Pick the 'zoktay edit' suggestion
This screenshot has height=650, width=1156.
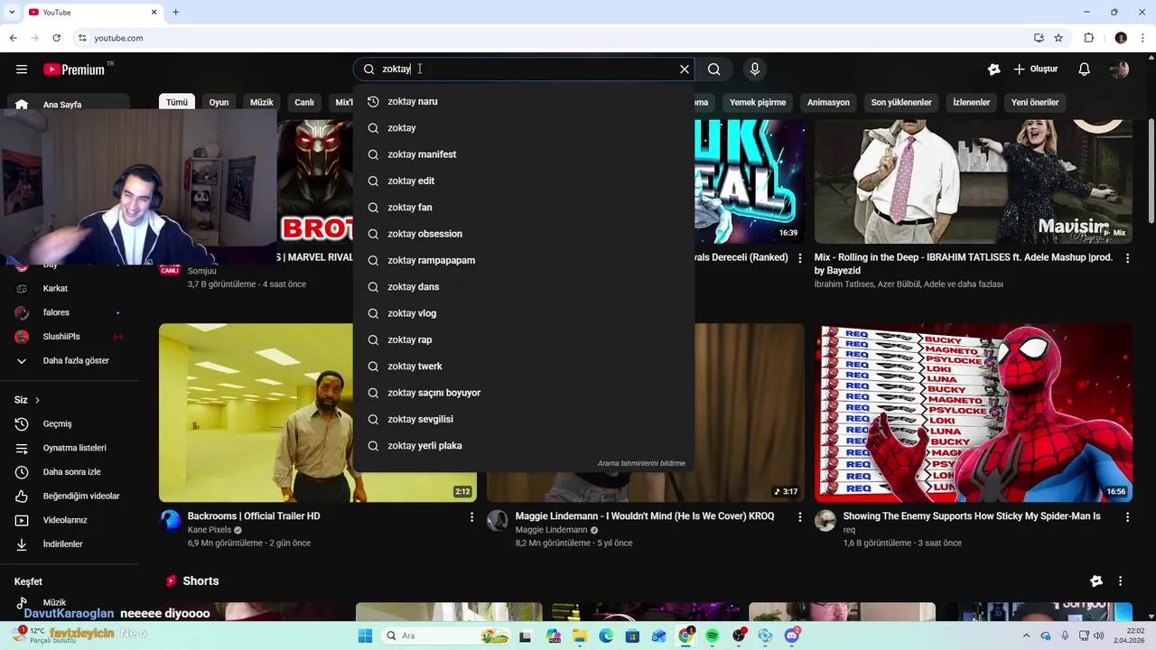pyautogui.click(x=524, y=181)
